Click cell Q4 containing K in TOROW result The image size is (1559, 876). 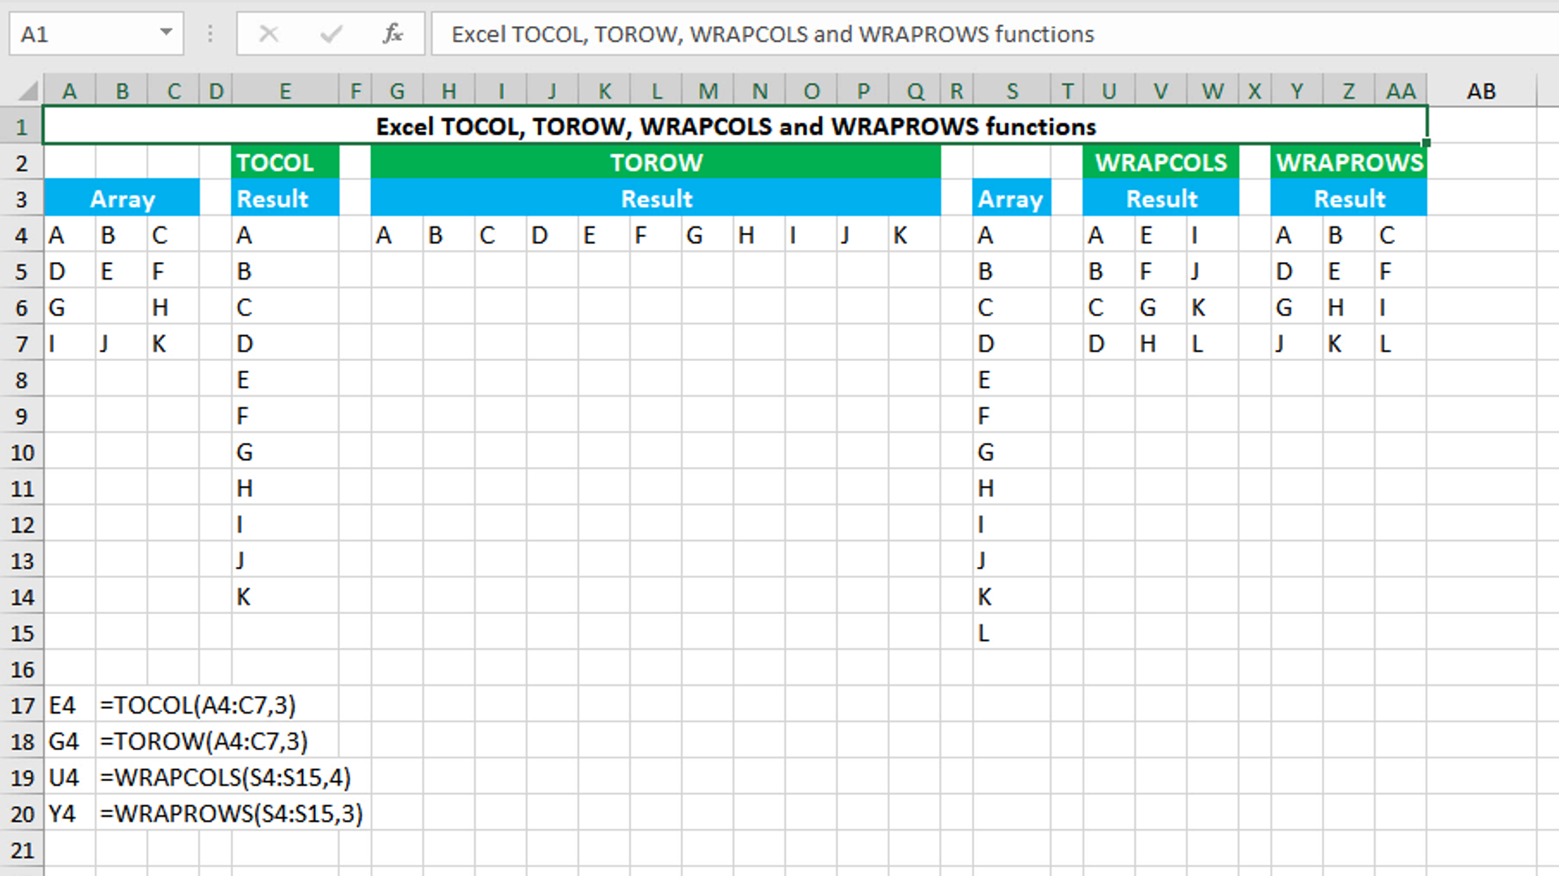[x=915, y=235]
